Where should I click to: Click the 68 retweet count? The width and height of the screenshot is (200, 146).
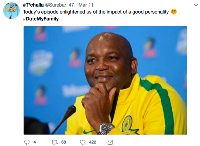[x=64, y=142]
